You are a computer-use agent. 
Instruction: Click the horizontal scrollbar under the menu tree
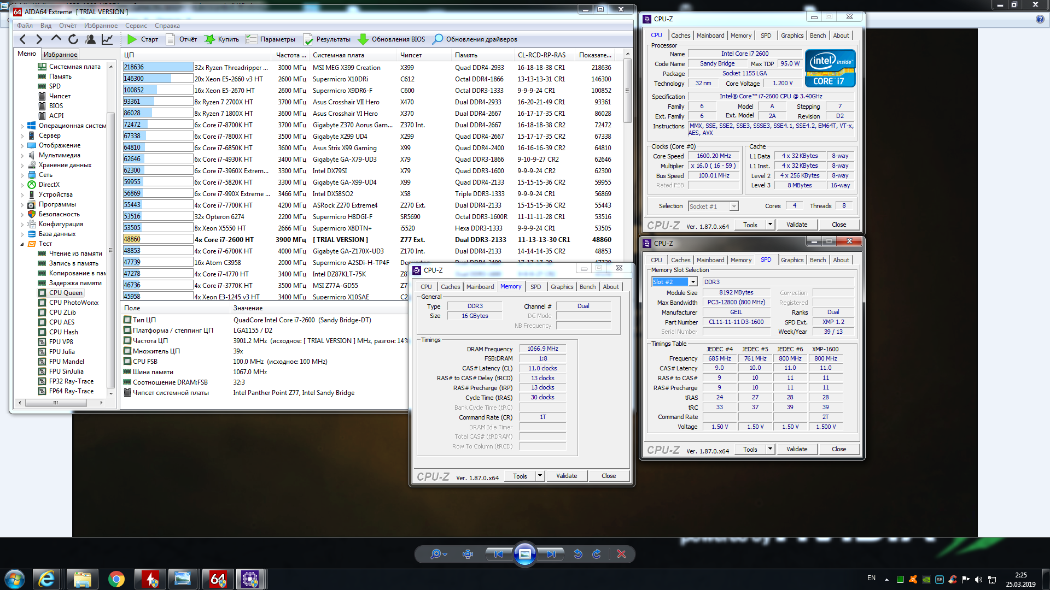pyautogui.click(x=56, y=403)
